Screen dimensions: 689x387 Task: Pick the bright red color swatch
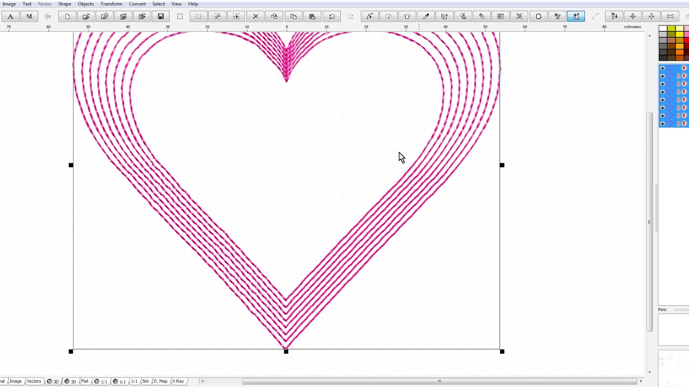point(687,41)
